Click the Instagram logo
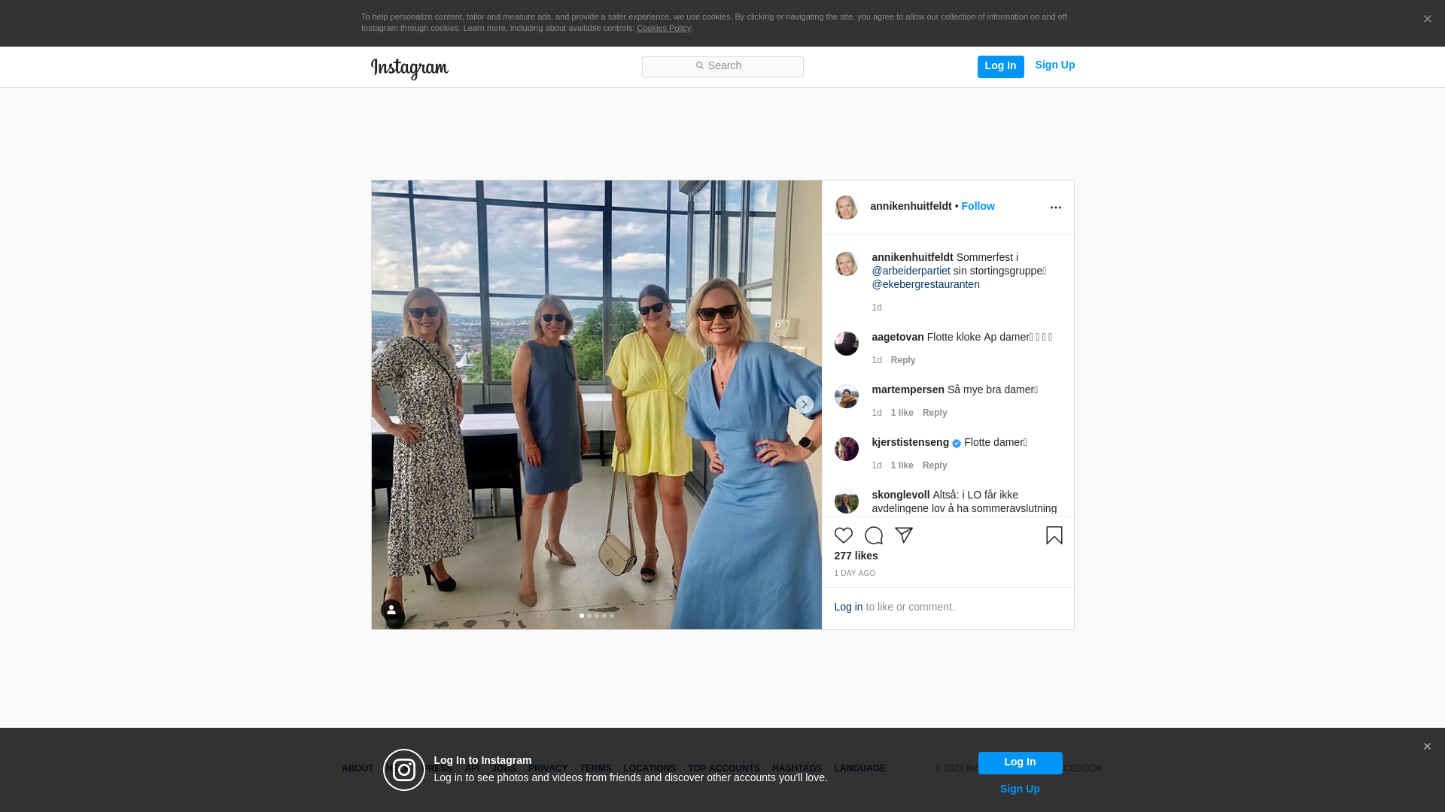Viewport: 1445px width, 812px height. click(409, 69)
